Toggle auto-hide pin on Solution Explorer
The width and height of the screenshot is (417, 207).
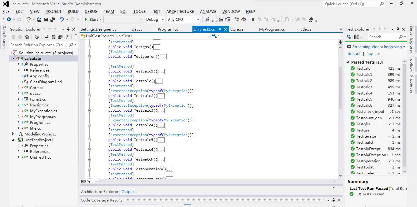tap(68, 29)
